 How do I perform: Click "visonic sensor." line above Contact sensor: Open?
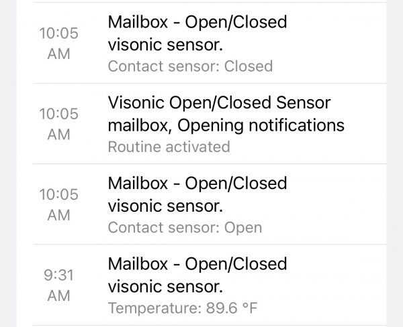[x=165, y=206]
